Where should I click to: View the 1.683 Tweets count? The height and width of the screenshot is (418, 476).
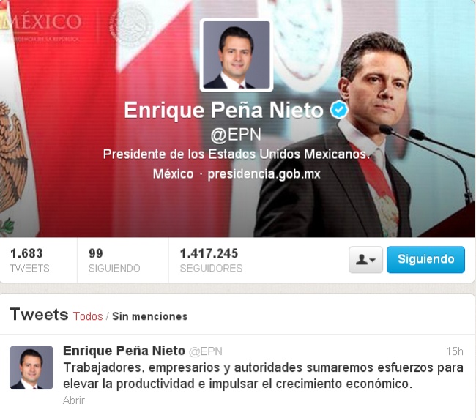(30, 260)
